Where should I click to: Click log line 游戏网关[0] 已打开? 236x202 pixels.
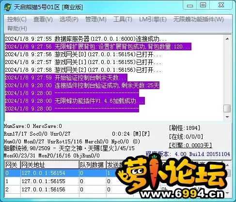[x=83, y=54]
